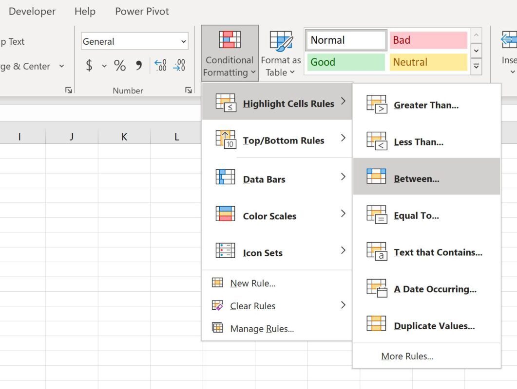Apply Currency format with the dollar sign icon

89,66
